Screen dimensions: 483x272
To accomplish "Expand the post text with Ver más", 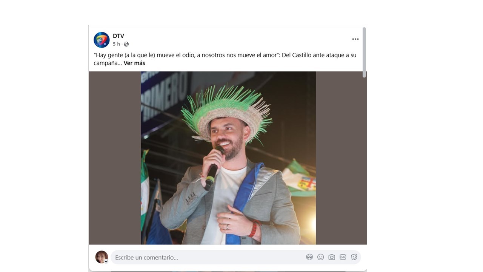I will (134, 63).
